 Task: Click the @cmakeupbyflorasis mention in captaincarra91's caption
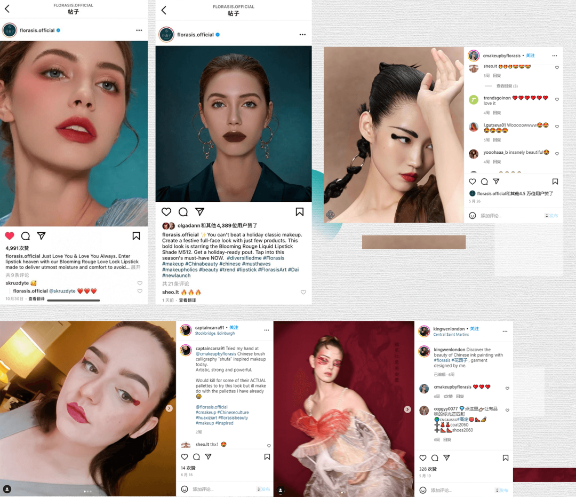point(216,353)
